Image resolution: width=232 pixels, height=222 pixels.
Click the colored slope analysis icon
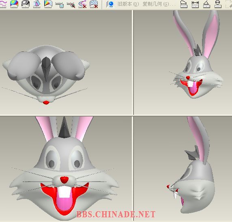pyautogui.click(x=48, y=4)
